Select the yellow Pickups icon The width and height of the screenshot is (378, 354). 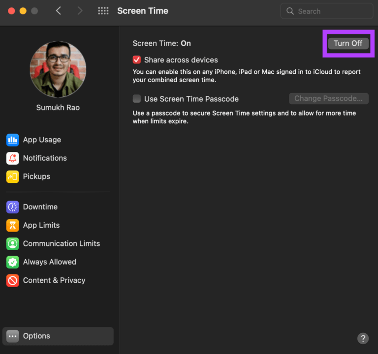[x=12, y=177]
